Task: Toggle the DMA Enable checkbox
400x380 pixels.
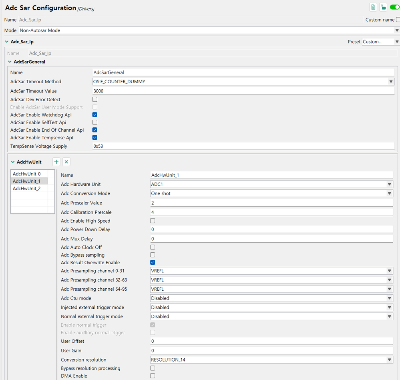Action: tap(153, 376)
